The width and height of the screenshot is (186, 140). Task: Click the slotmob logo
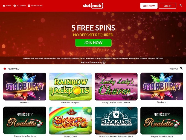click(x=93, y=5)
